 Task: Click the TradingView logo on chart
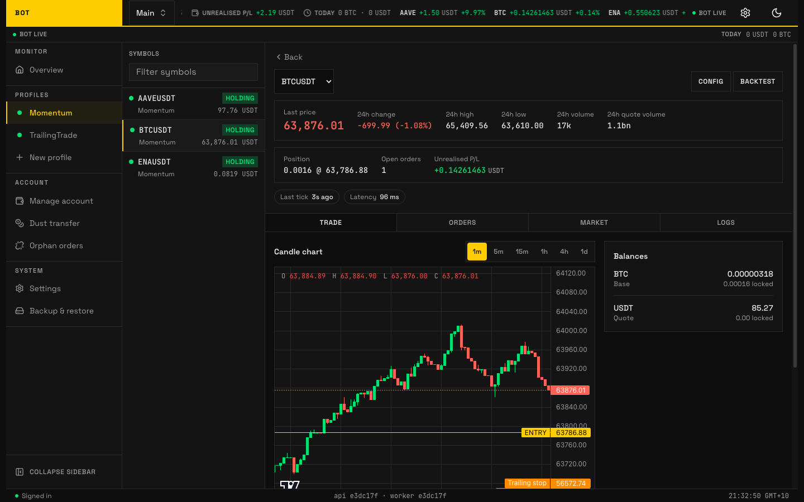290,485
